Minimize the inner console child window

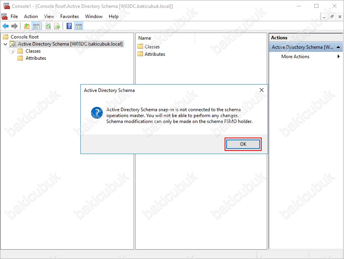[x=324, y=17]
